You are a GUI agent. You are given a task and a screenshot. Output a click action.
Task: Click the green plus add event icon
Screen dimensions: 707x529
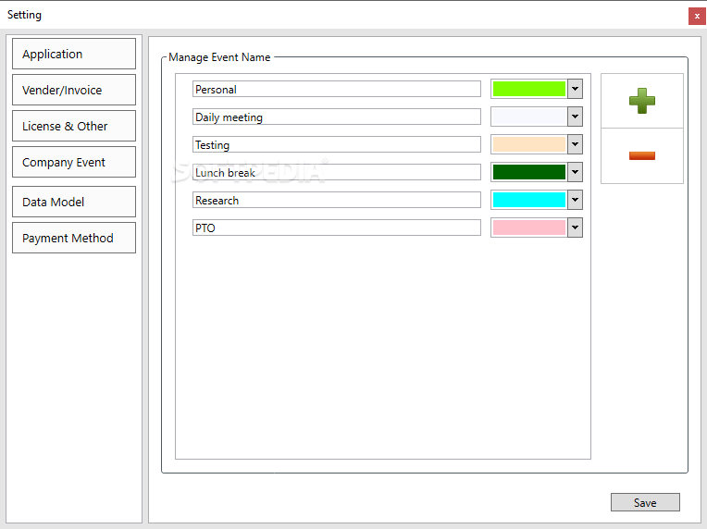tap(642, 101)
